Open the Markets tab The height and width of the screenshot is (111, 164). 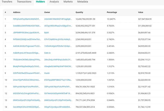click(68, 2)
